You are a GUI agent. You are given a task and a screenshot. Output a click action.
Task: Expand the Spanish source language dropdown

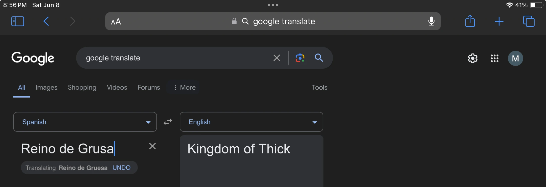click(x=85, y=122)
